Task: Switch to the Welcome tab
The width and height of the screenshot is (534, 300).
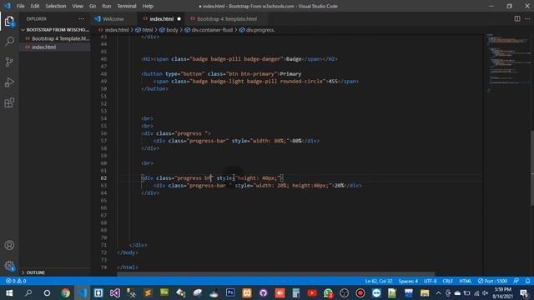Action: coord(113,18)
